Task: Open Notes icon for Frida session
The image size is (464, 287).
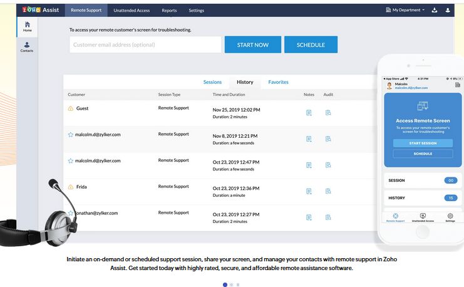Action: coord(309,191)
